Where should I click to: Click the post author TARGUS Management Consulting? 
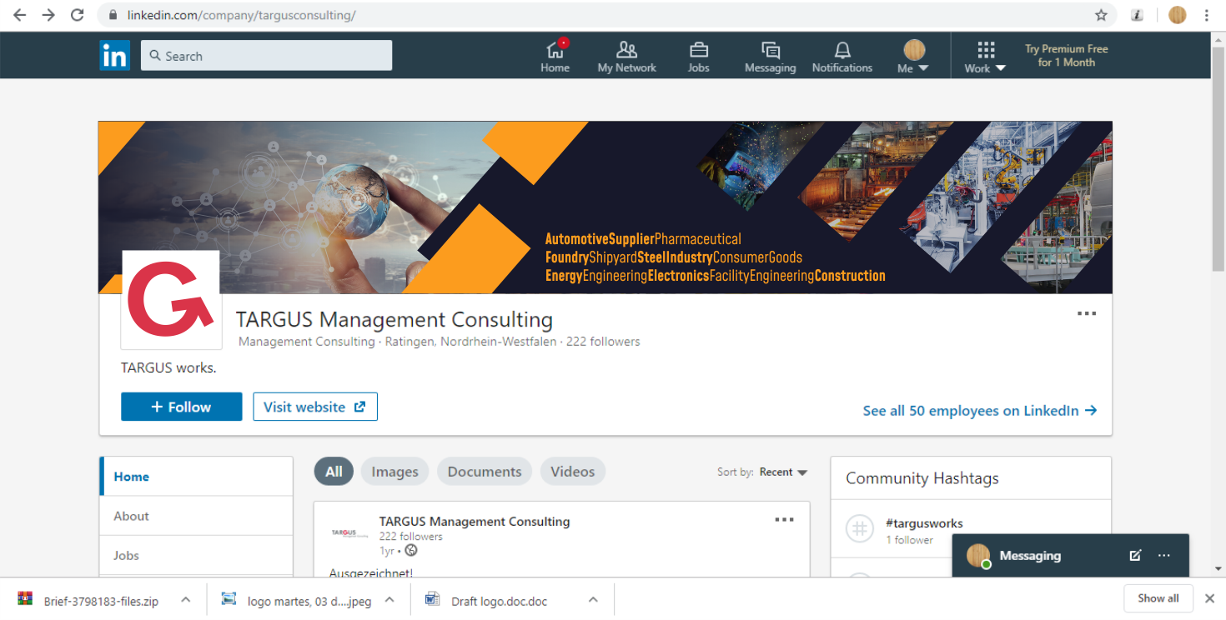pos(475,522)
